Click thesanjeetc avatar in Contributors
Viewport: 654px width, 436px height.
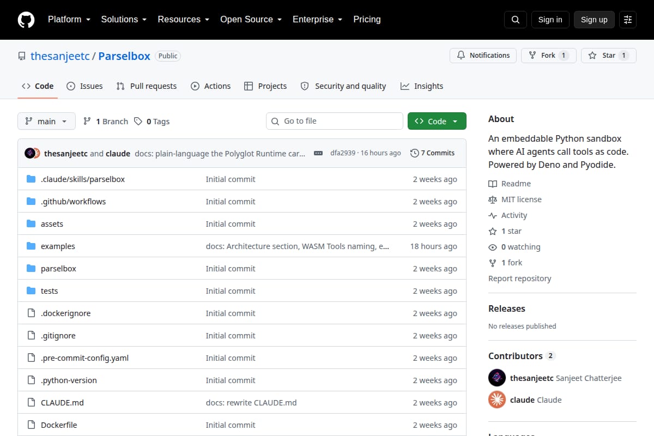[497, 378]
